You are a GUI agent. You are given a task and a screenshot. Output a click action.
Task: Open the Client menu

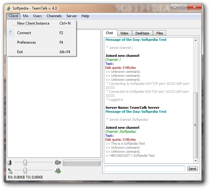pos(13,16)
